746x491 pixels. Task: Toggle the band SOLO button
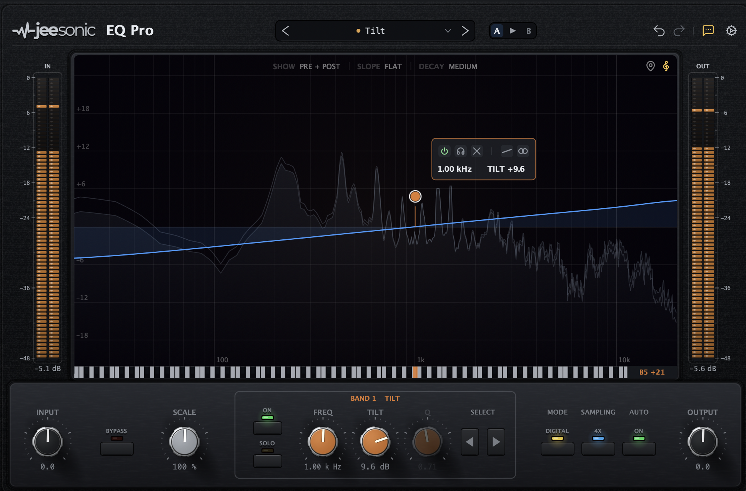pos(267,461)
